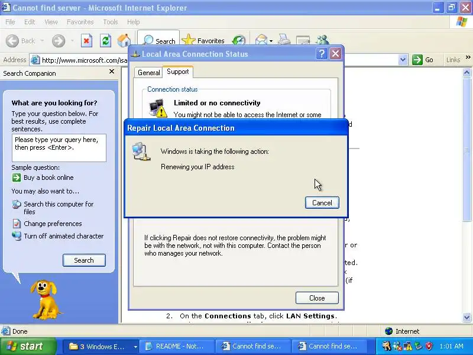473x355 pixels.
Task: Expand the Back button history dropdown arrow
Action: 42,41
